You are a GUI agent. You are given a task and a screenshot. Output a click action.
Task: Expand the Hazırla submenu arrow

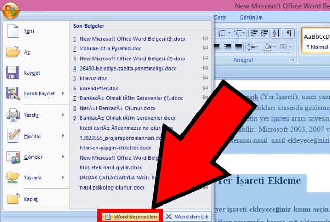tap(63, 136)
